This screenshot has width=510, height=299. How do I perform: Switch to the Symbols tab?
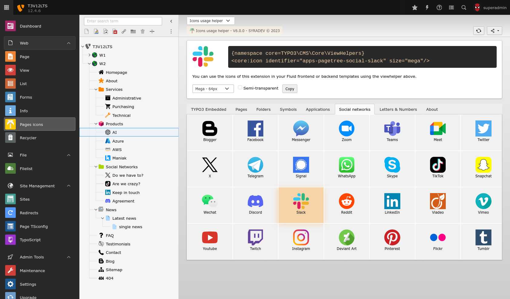288,109
